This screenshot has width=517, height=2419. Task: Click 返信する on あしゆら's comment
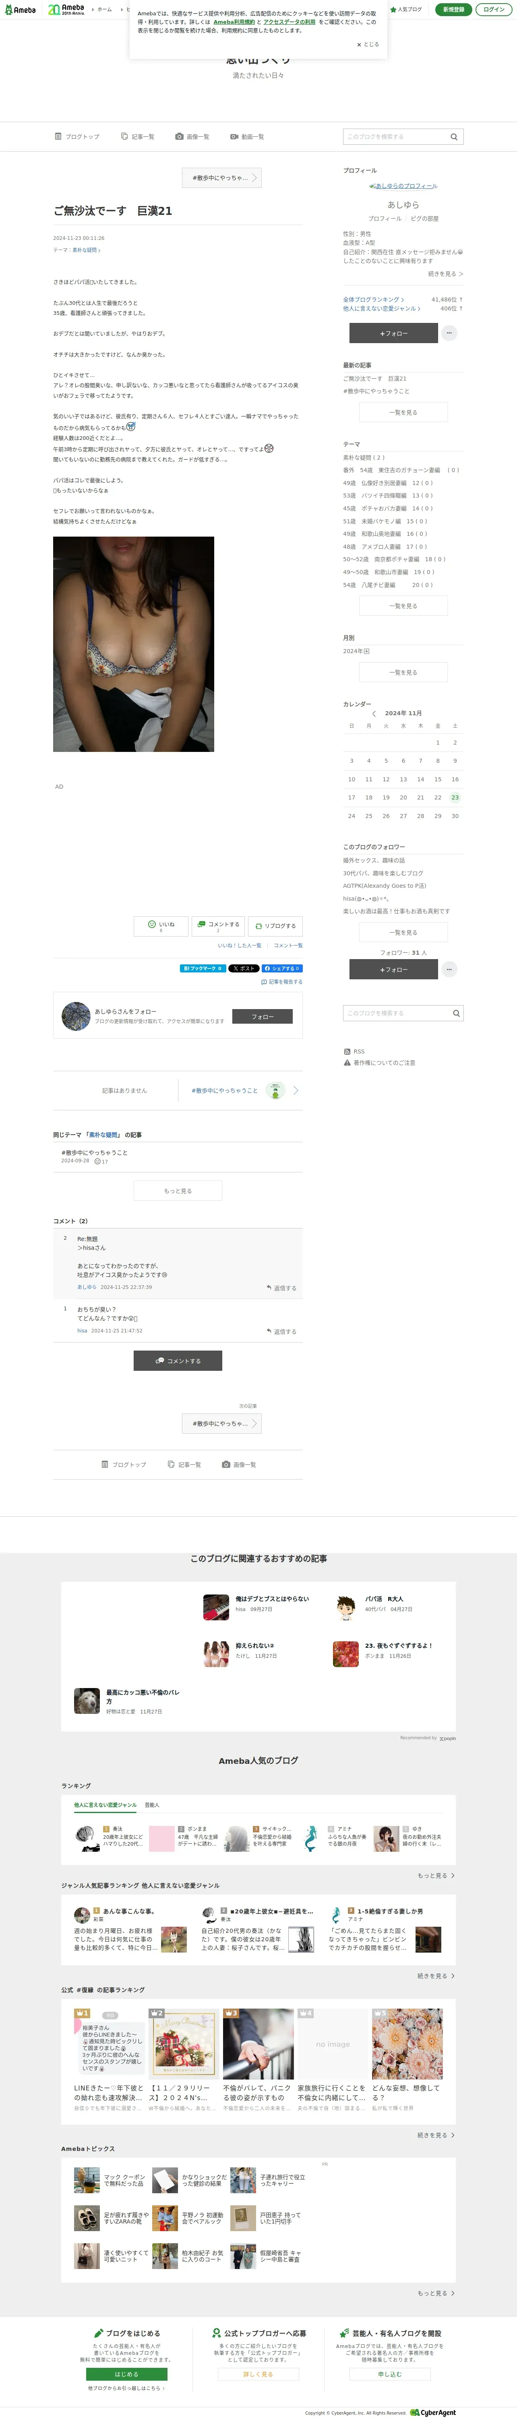pyautogui.click(x=281, y=1289)
